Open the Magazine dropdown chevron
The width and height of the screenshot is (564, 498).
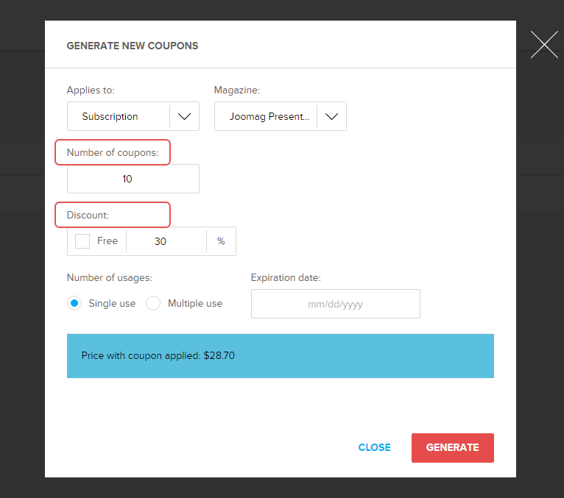[x=331, y=116]
